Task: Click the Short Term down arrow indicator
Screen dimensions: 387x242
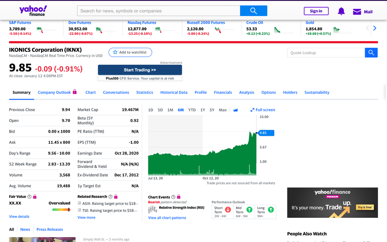Action: coord(228,210)
